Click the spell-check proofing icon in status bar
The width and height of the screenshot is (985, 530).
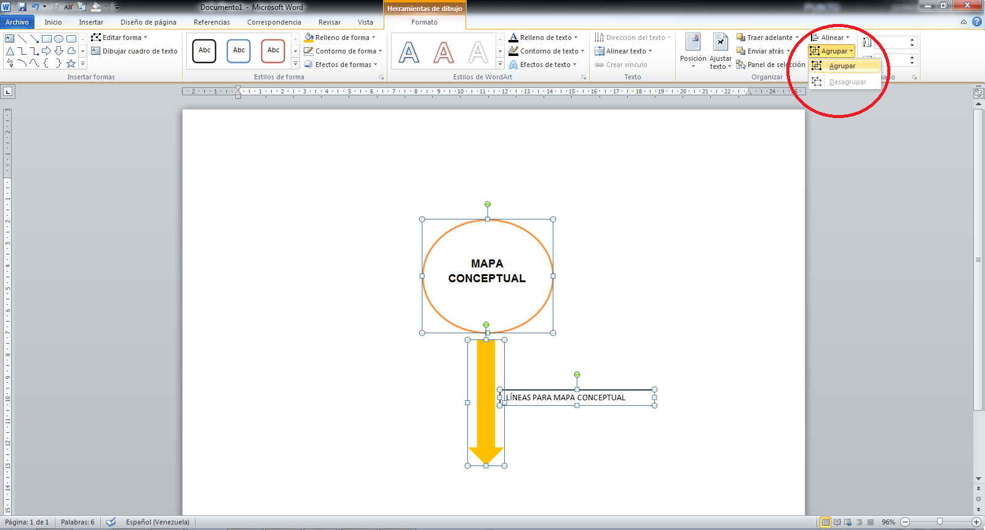111,522
